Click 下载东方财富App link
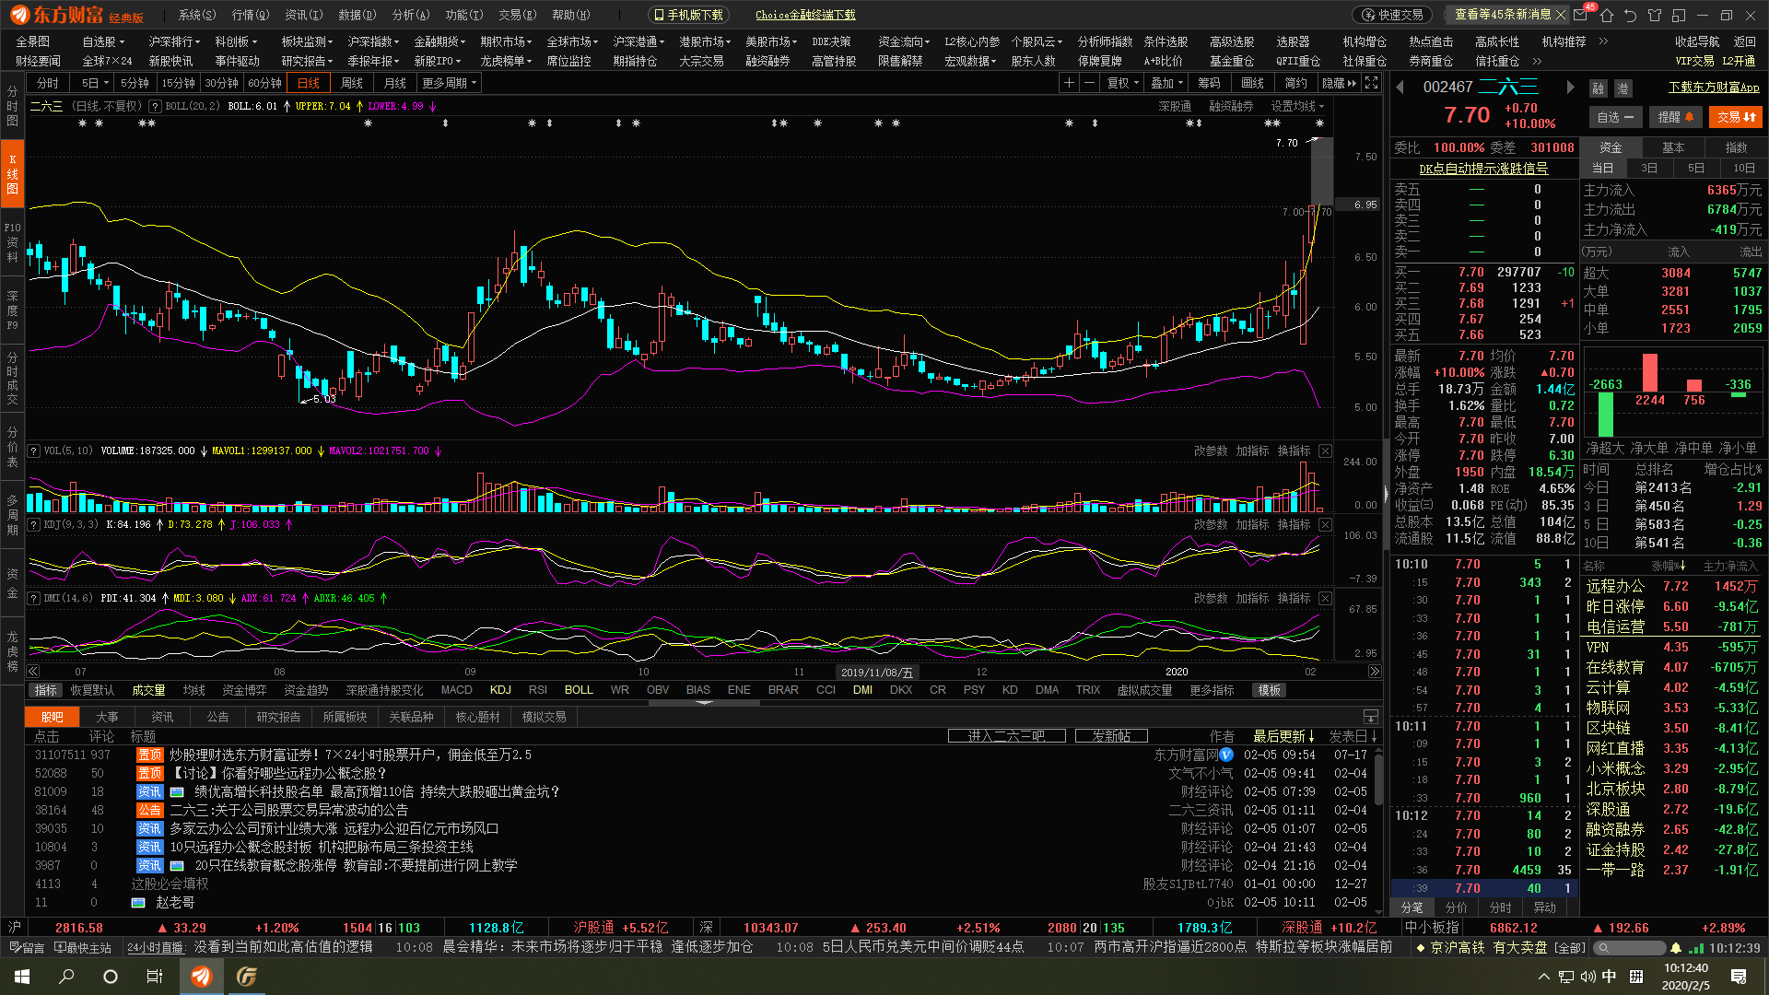Viewport: 1769px width, 995px height. point(1714,88)
